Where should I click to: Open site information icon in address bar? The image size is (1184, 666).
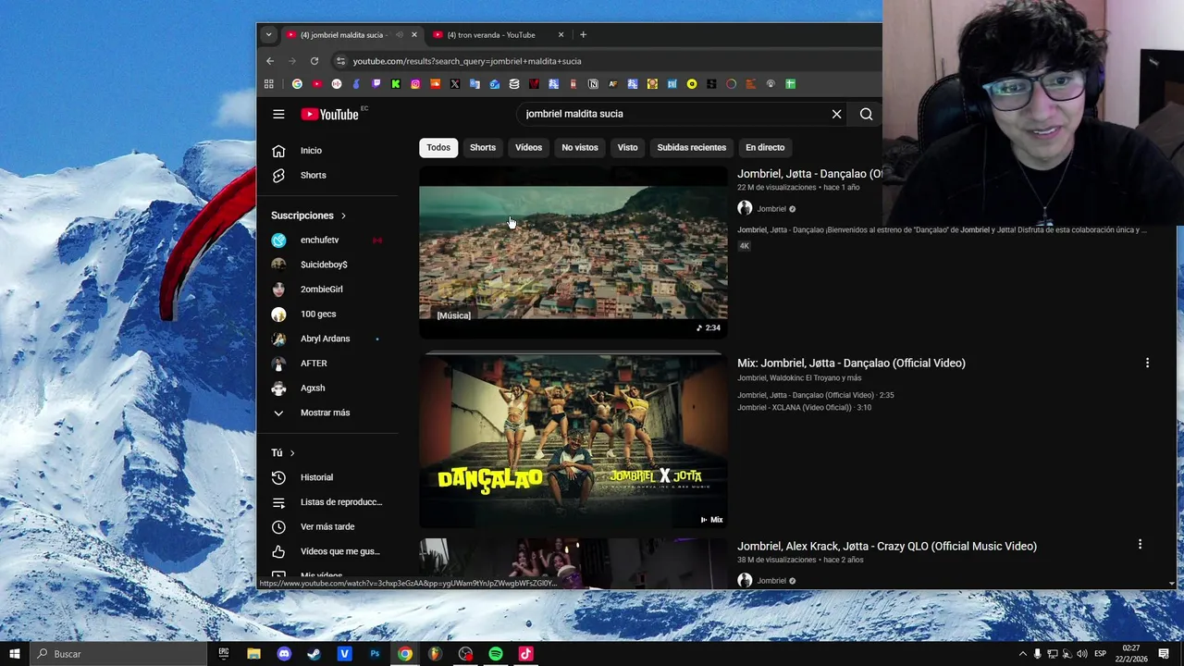click(x=340, y=61)
